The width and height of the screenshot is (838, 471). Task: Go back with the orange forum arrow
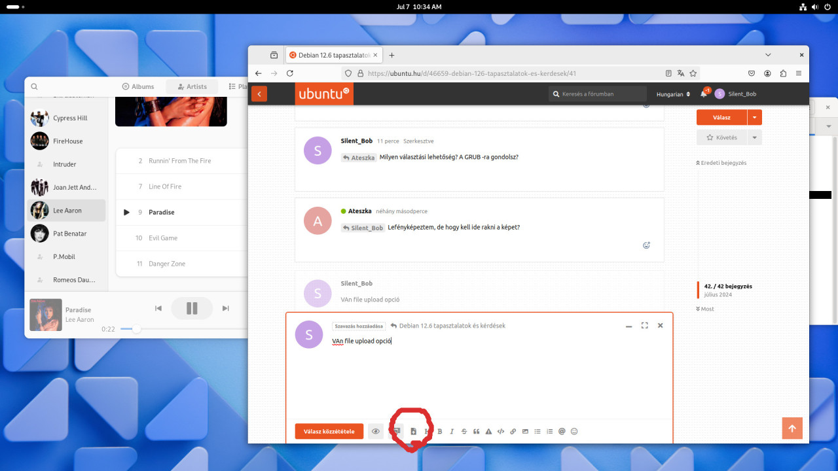pos(259,94)
